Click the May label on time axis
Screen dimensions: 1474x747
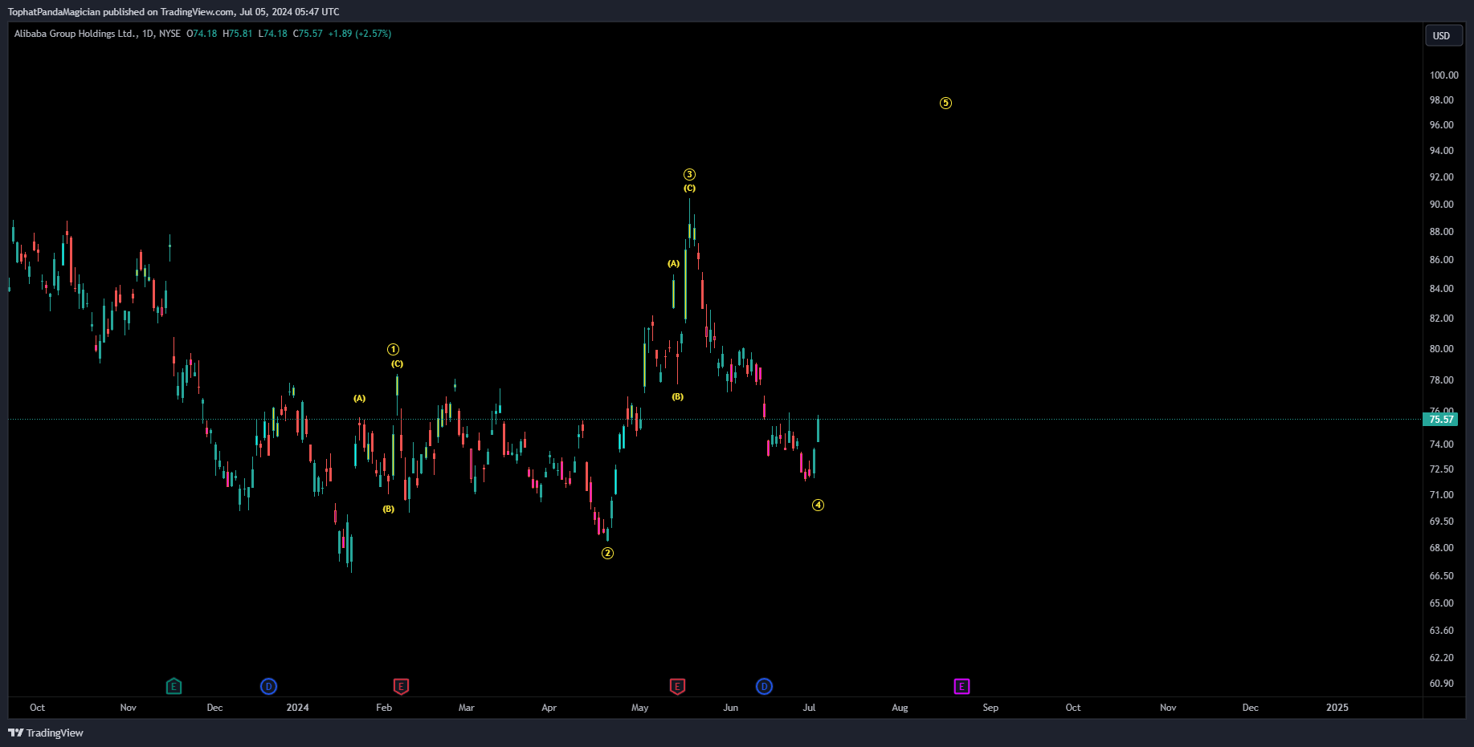[x=639, y=707]
